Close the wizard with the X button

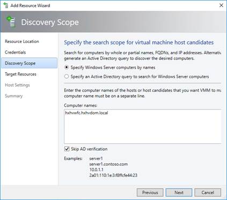click(221, 5)
